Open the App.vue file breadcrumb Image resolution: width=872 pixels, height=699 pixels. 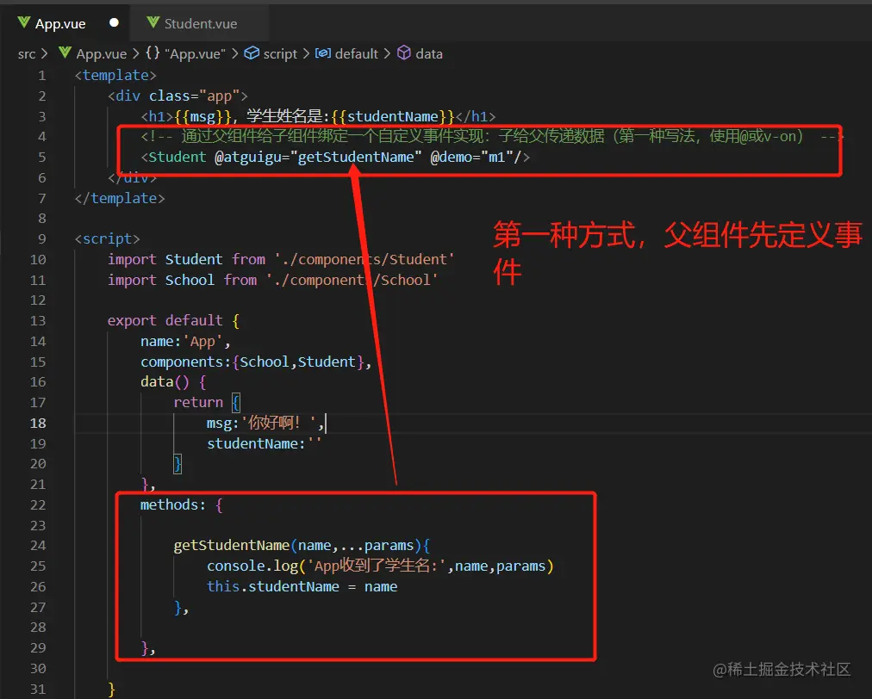click(x=101, y=54)
